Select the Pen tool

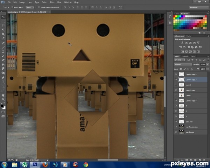point(3,78)
